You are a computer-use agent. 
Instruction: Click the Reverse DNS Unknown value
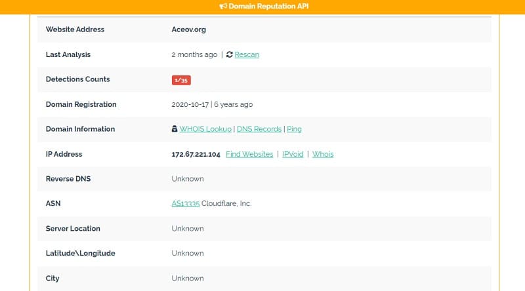[x=188, y=179]
